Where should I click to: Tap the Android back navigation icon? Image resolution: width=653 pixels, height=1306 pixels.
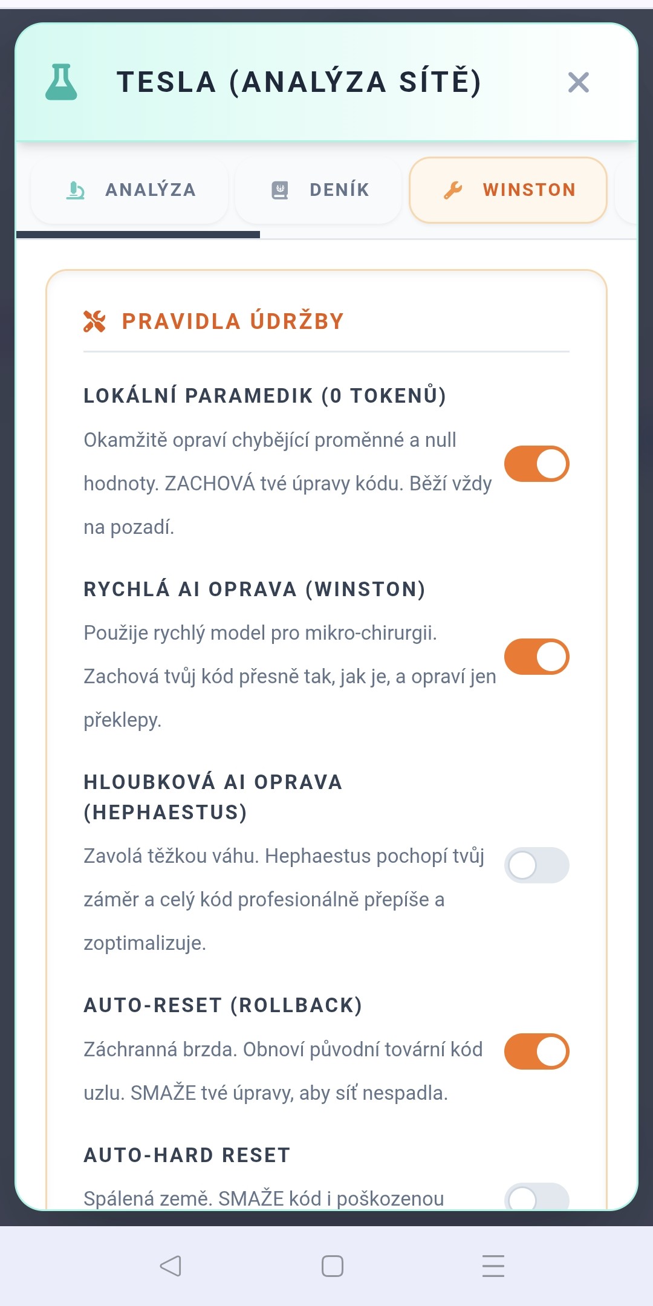pos(171,1265)
